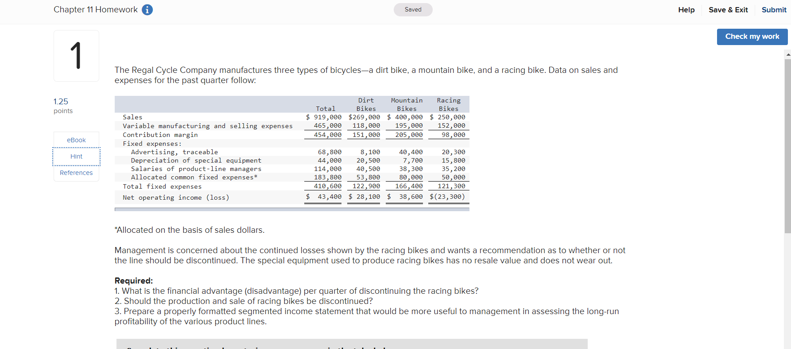Click the Fixed expenses: row label

pyautogui.click(x=152, y=144)
